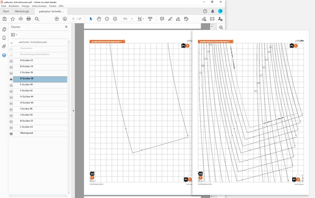Open the Bearbeiten menu

pyautogui.click(x=14, y=6)
